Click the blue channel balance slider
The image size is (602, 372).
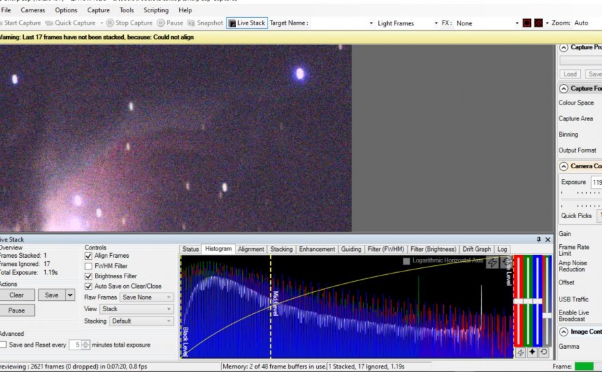click(x=538, y=301)
